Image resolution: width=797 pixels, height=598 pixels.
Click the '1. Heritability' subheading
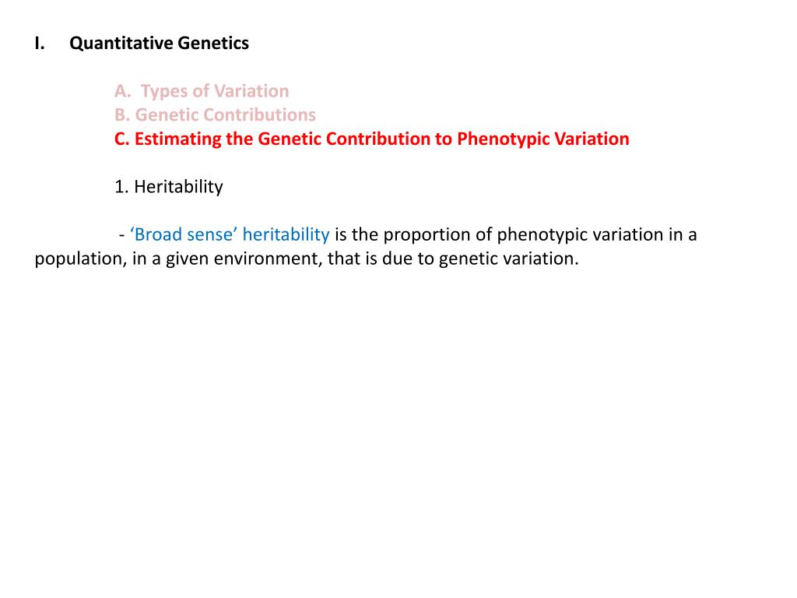coord(168,187)
